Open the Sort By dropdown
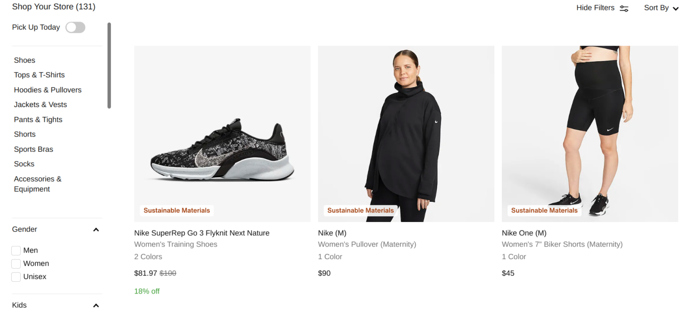 [x=660, y=8]
